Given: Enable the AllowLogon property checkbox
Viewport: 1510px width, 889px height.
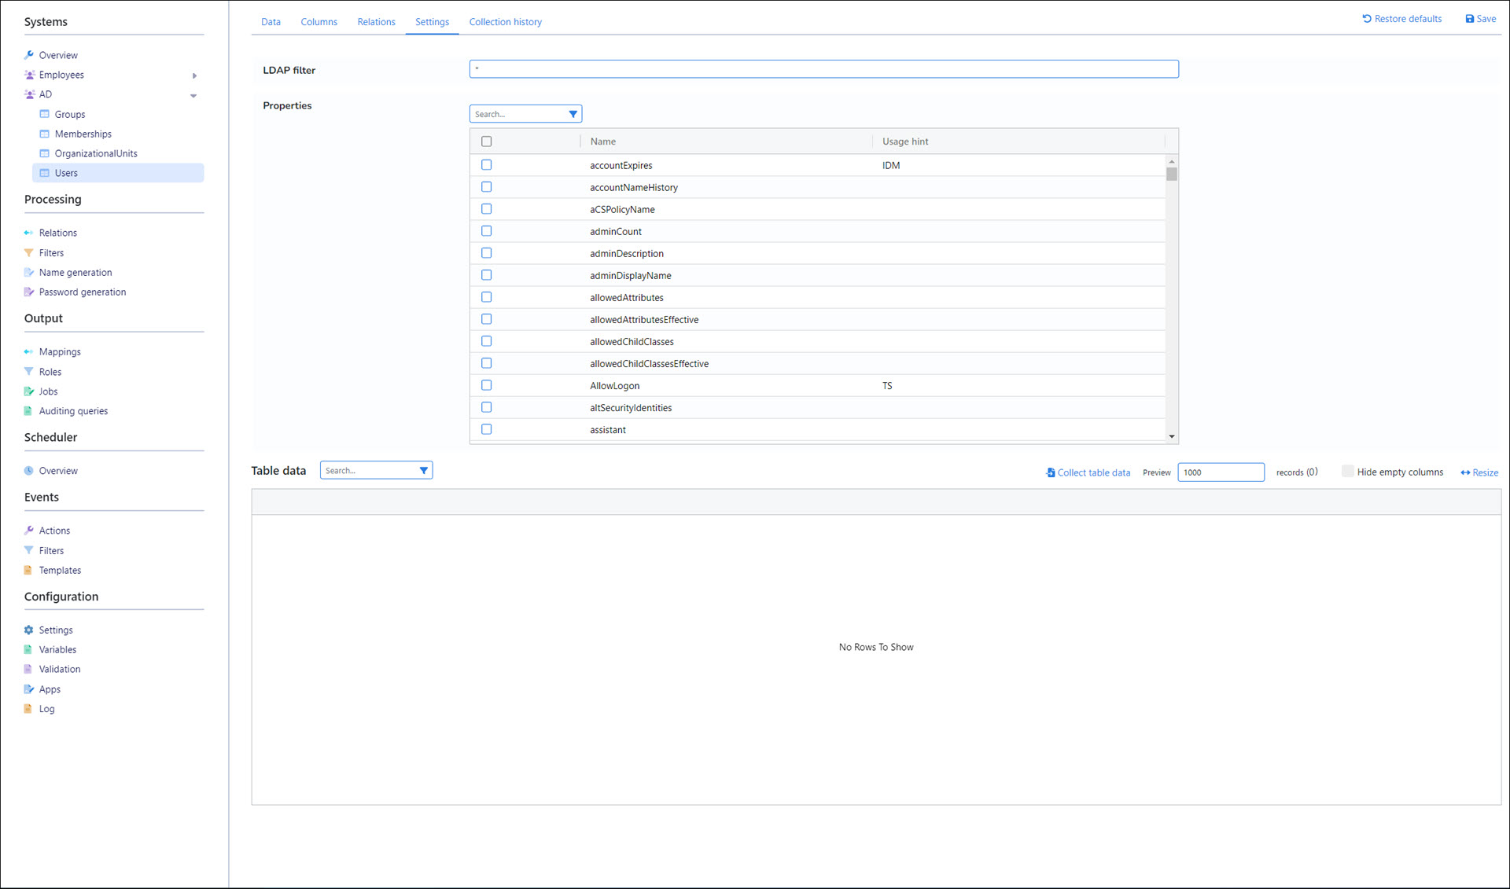Looking at the screenshot, I should coord(486,385).
